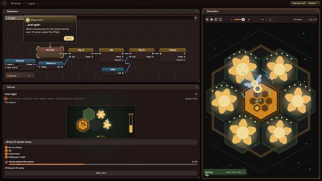Image resolution: width=322 pixels, height=181 pixels.
Task: Select the second carousel dot under the illustration
Action: [x=100, y=136]
